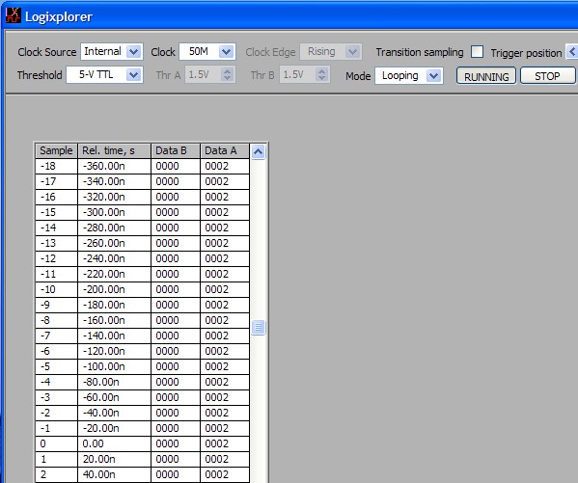The height and width of the screenshot is (483, 578).
Task: Click the table scrollbar thumb
Action: [258, 327]
